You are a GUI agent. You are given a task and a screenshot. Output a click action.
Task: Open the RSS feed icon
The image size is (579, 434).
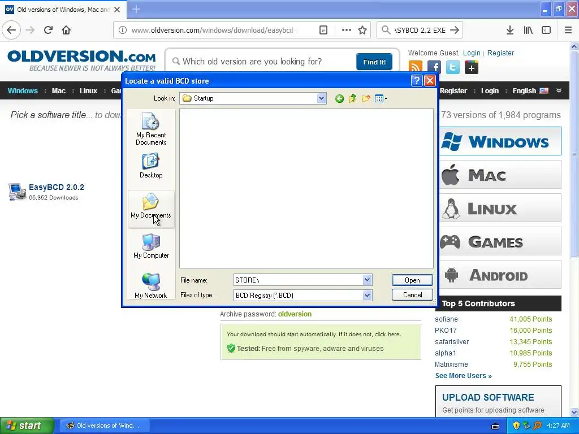click(x=416, y=68)
